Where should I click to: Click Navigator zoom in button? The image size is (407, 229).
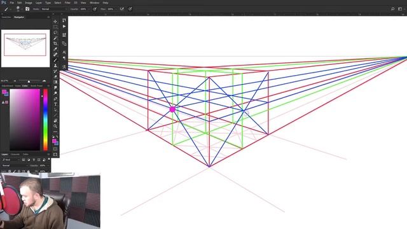point(44,81)
